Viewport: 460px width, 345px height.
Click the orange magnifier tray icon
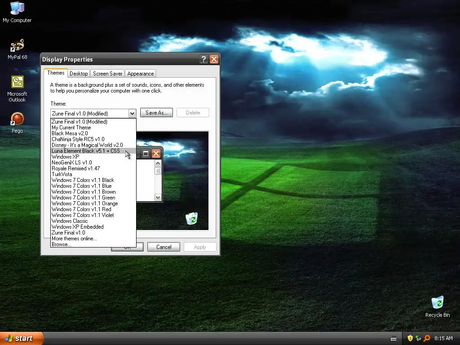point(427,338)
